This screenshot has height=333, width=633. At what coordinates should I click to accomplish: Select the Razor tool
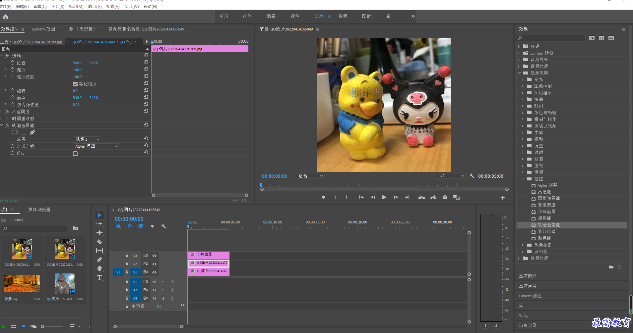click(x=99, y=242)
